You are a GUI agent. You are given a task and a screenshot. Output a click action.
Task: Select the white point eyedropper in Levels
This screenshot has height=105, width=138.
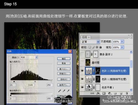coord(68,91)
